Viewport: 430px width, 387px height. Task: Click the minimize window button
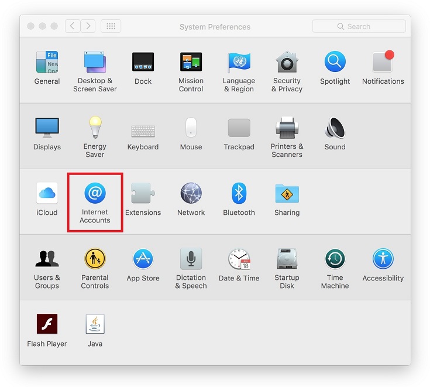[43, 26]
